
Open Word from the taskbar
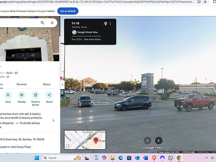tap(145, 158)
